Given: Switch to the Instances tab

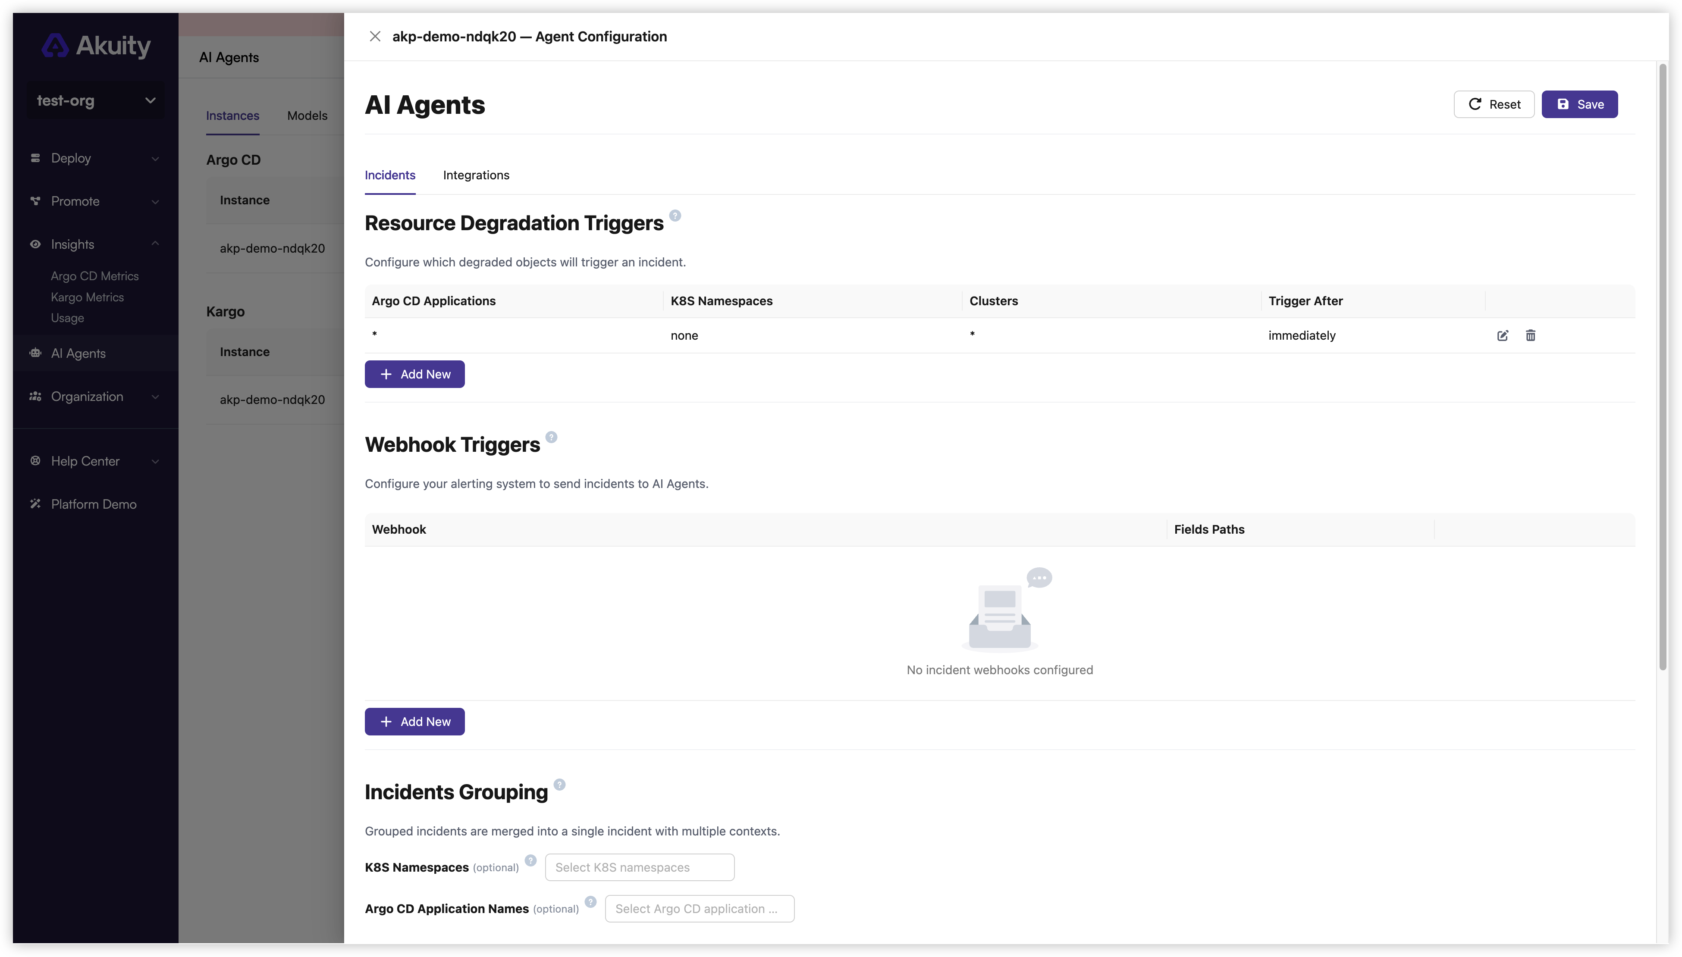Looking at the screenshot, I should pos(233,116).
